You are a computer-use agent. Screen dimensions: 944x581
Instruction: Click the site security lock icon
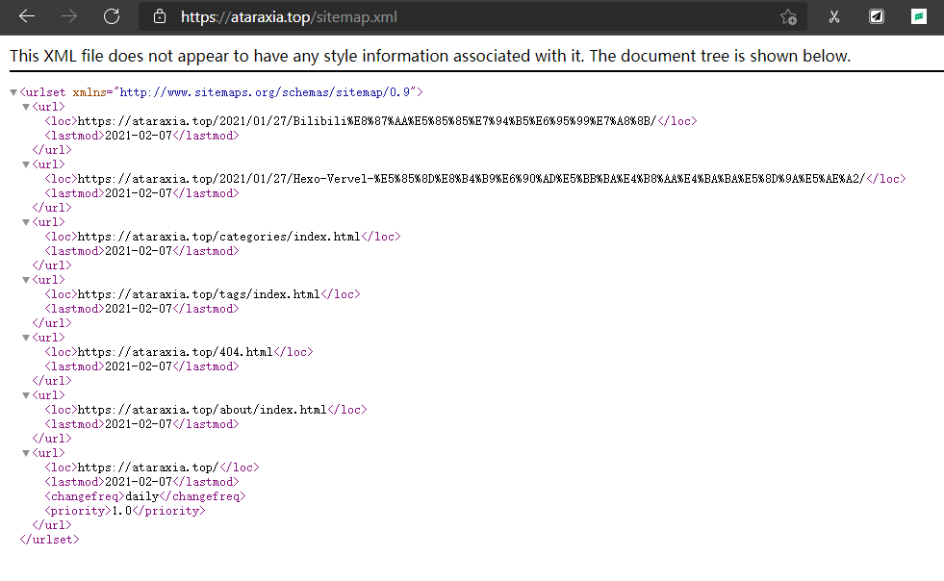(160, 16)
